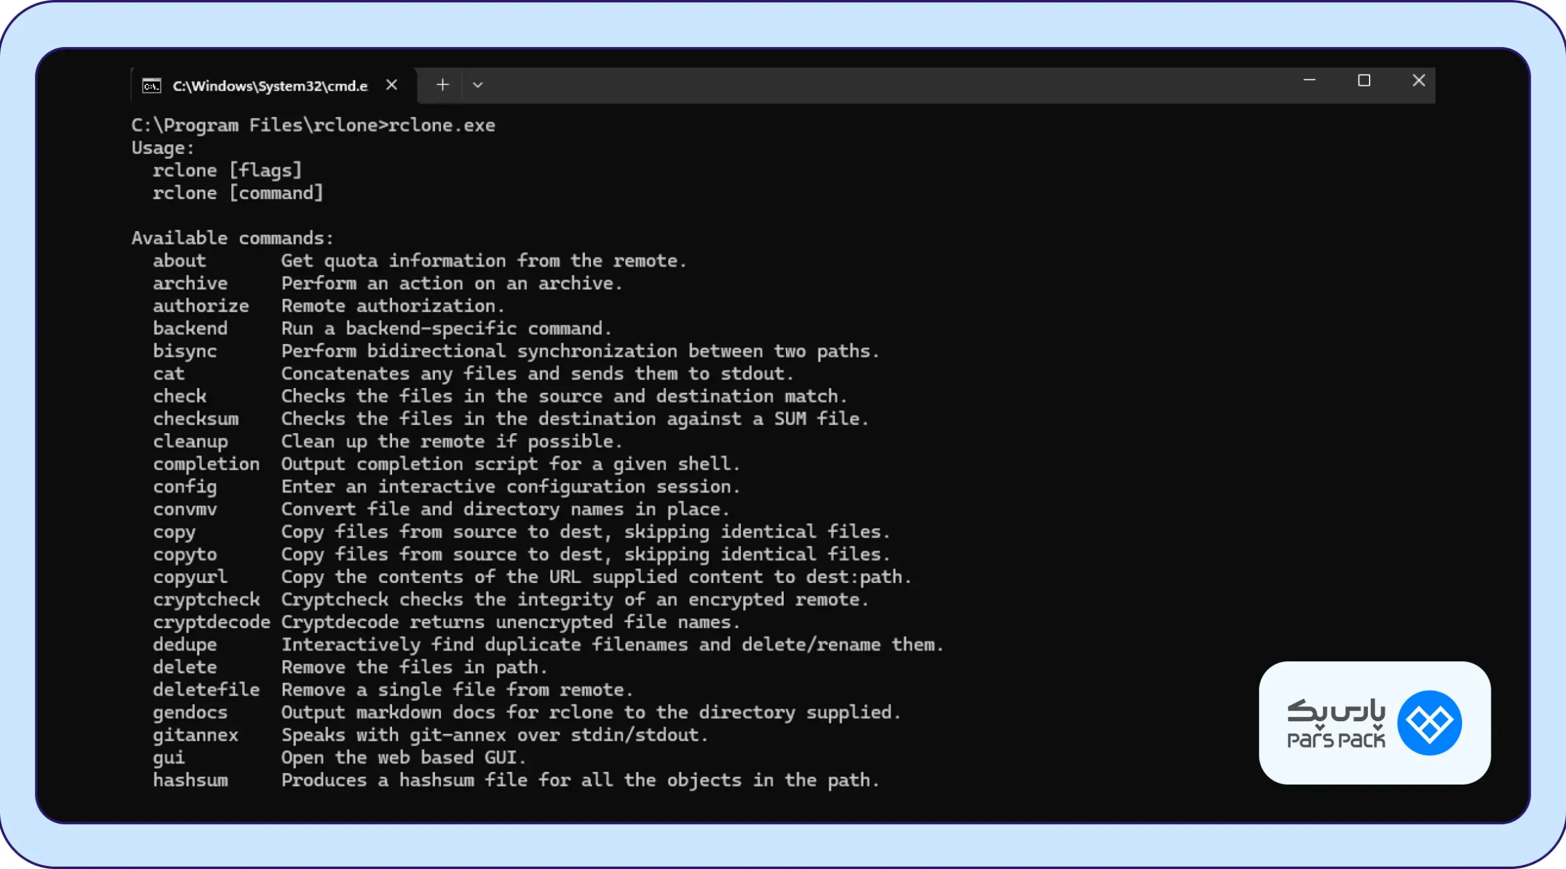This screenshot has width=1566, height=869.
Task: Click the 'cryptdecode' command name
Action: pos(212,622)
